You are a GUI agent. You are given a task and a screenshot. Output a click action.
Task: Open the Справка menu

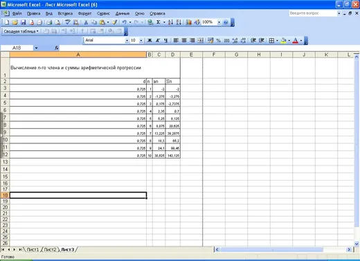(157, 13)
